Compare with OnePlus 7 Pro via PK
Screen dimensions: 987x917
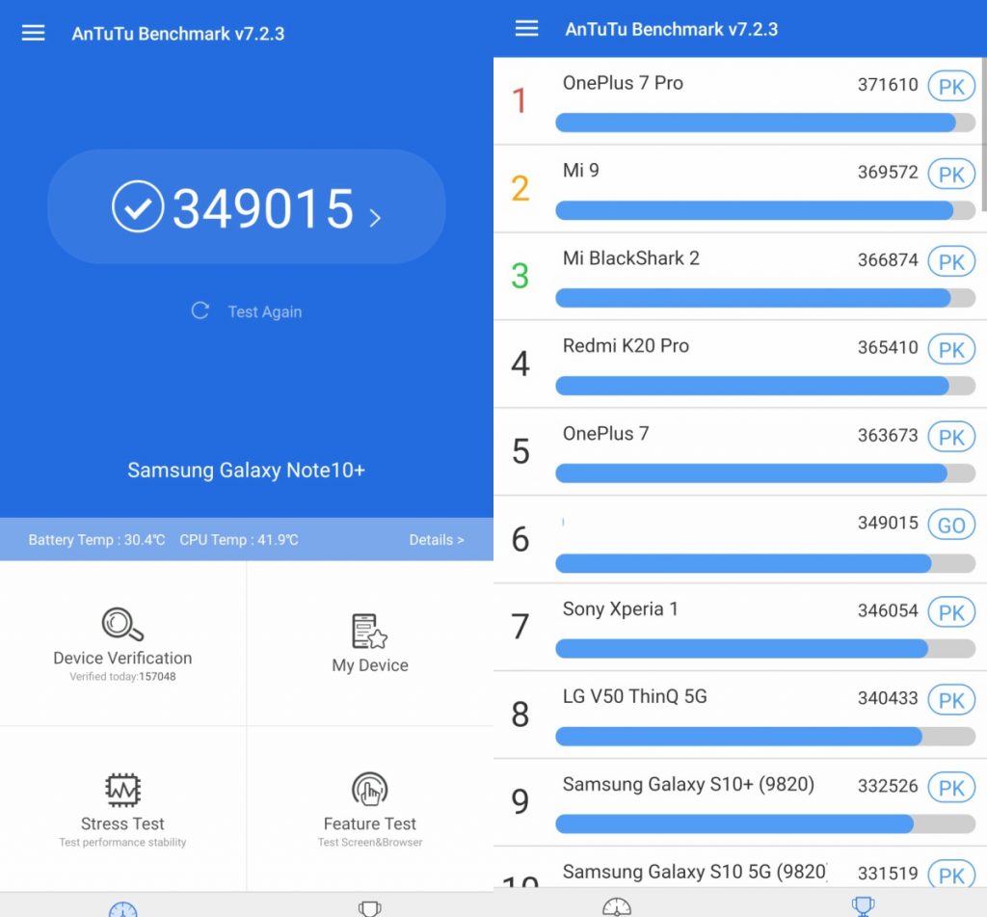coord(951,86)
